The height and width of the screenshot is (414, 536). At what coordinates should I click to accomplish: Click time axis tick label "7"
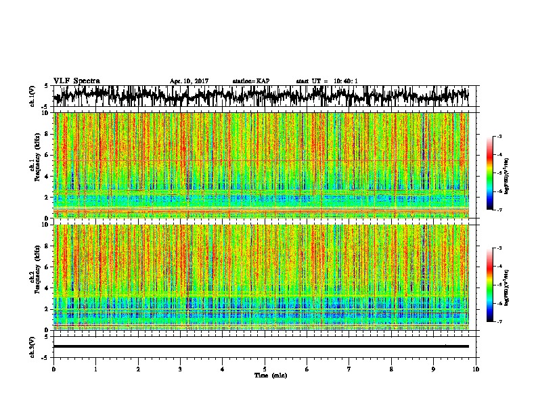tap(349, 369)
